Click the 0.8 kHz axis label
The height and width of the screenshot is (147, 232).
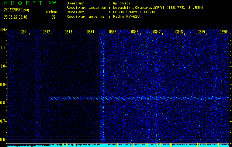pyautogui.click(x=3, y=103)
